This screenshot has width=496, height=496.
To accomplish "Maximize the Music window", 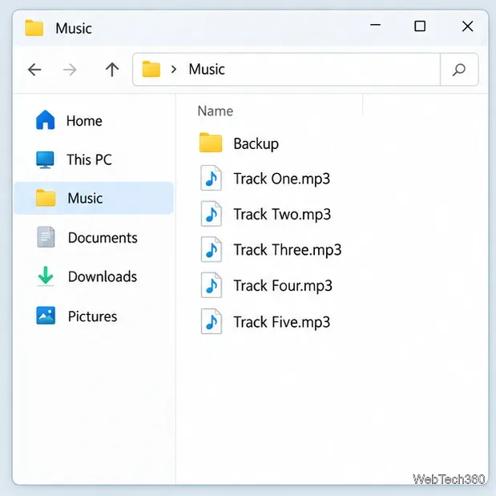I will [420, 26].
